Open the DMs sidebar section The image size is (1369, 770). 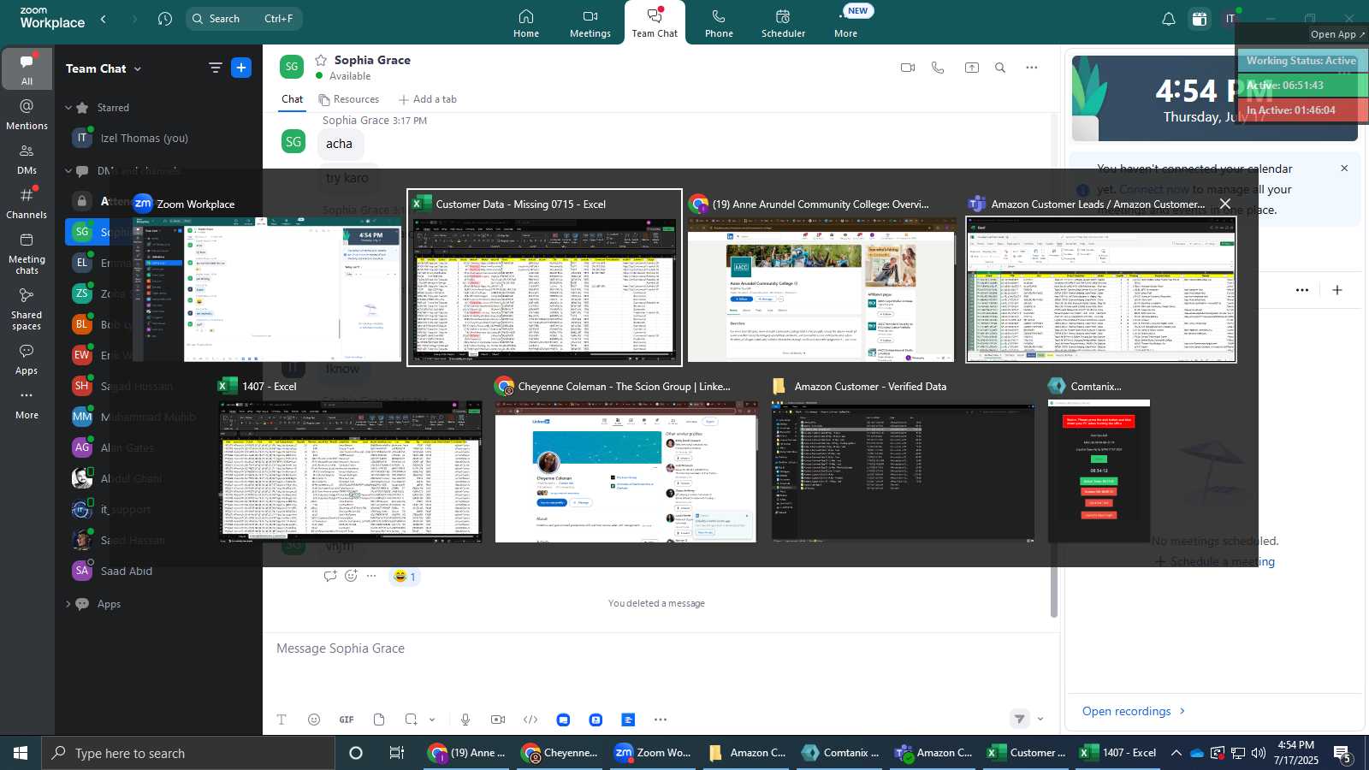click(x=27, y=159)
